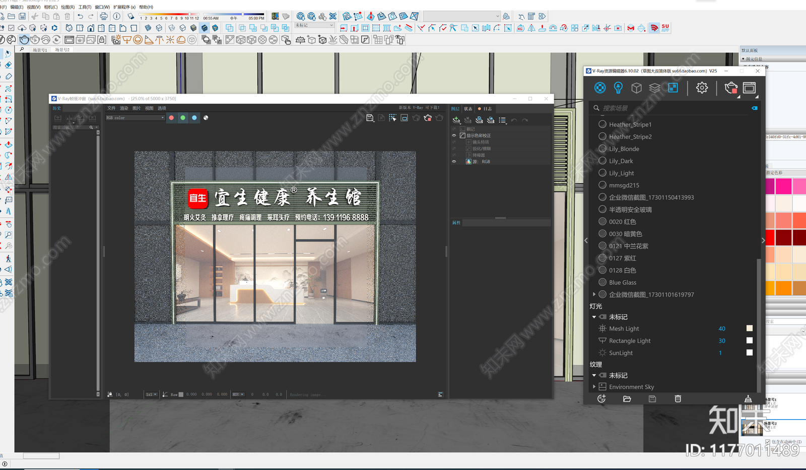Toggle SunLight on/off icon
The image size is (806, 470).
click(602, 353)
